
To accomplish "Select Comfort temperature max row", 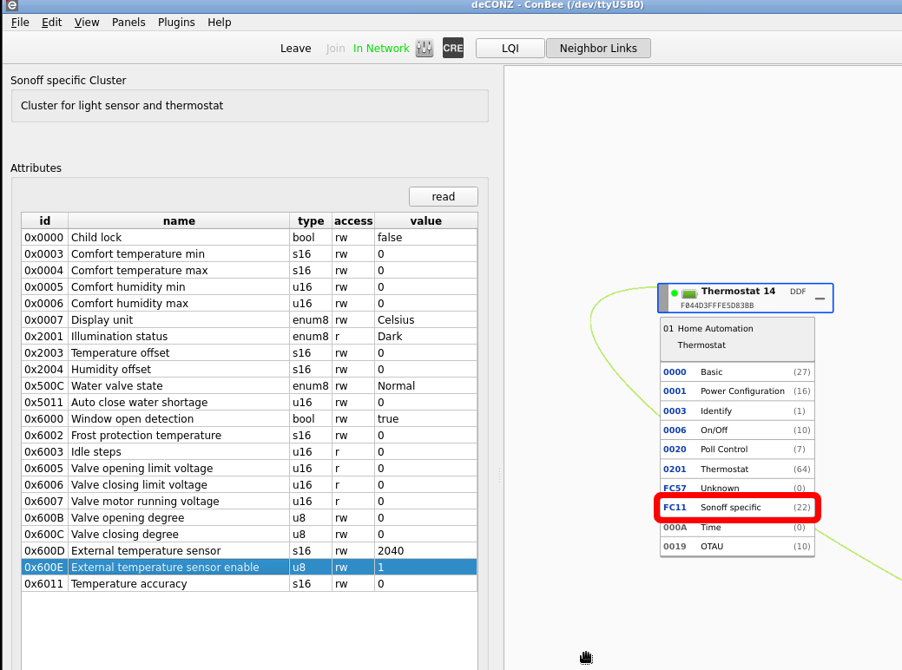I will [249, 270].
